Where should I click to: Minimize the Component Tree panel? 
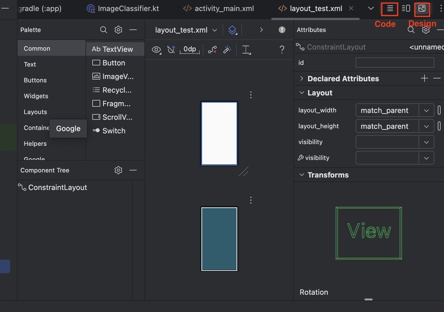coord(133,170)
